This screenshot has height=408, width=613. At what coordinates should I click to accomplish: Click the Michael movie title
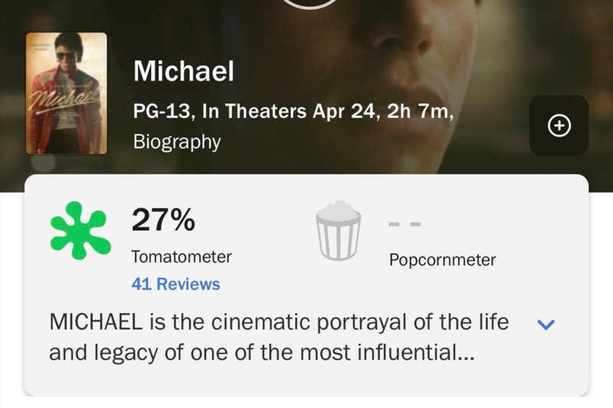[183, 71]
